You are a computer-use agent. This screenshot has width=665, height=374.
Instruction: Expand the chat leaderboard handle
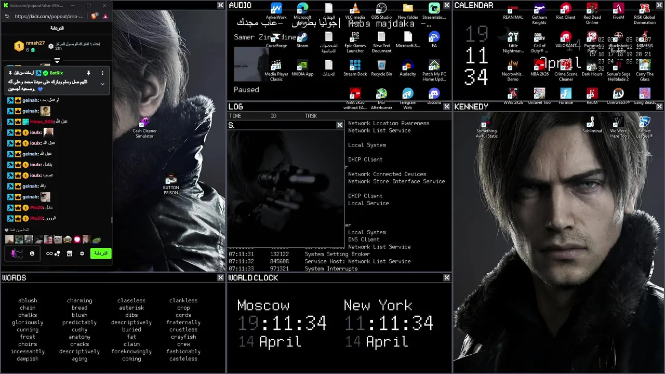point(57,61)
